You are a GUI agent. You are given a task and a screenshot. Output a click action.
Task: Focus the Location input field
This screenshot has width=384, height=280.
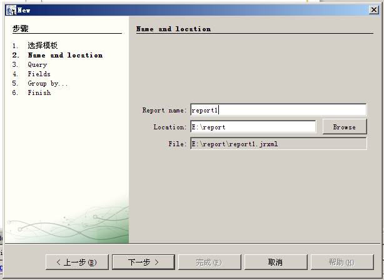click(253, 127)
